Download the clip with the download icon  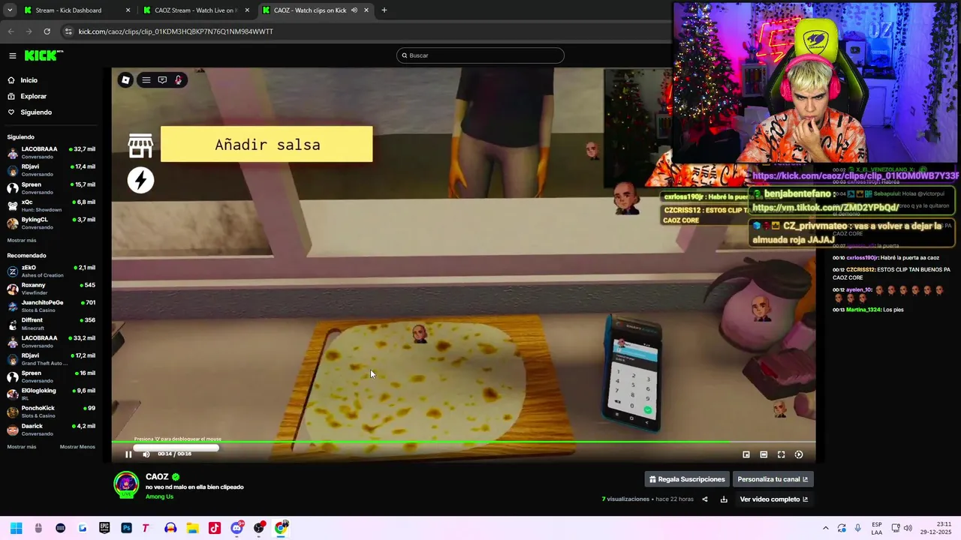pyautogui.click(x=724, y=499)
